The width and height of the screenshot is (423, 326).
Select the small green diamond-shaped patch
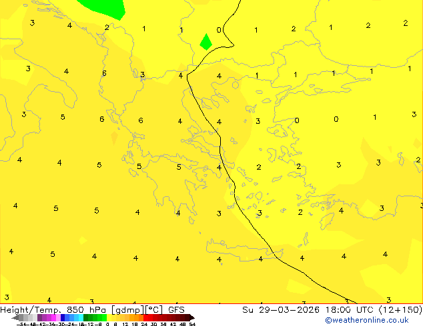[x=206, y=42]
